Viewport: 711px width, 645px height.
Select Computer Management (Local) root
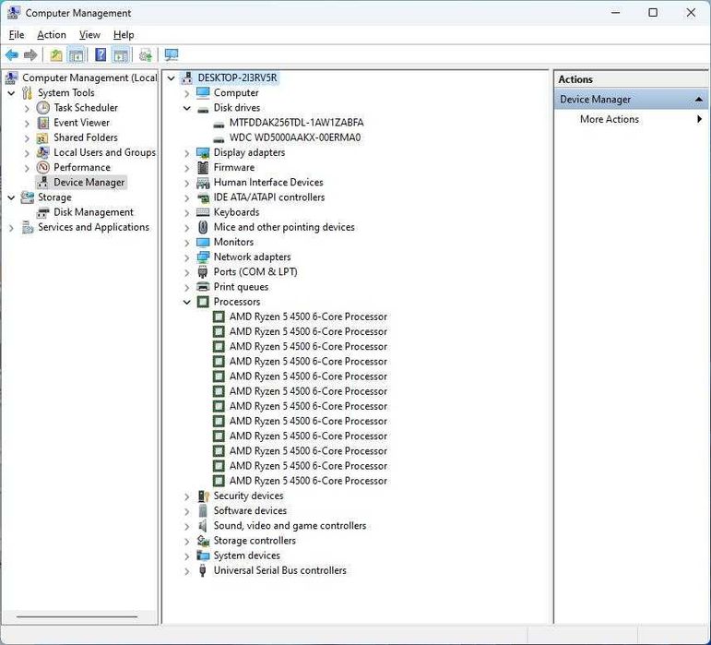coord(89,78)
